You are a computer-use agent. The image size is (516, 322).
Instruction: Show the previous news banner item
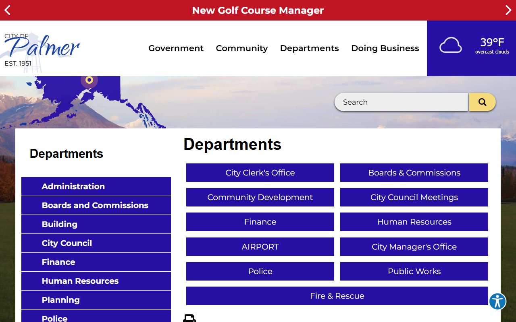(7, 10)
